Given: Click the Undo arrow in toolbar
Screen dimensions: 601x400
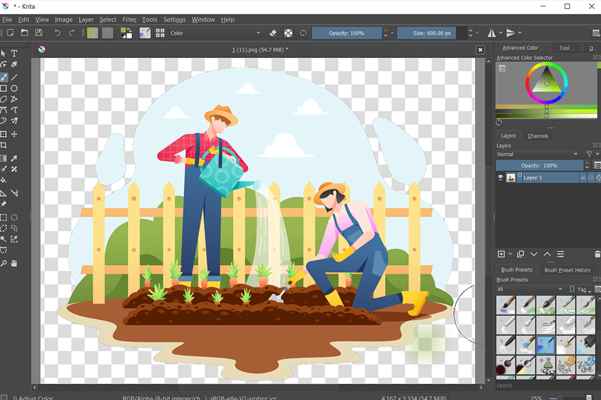Looking at the screenshot, I should (58, 33).
